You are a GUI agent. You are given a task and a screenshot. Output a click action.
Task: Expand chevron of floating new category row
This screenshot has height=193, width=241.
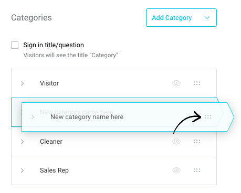tap(33, 117)
